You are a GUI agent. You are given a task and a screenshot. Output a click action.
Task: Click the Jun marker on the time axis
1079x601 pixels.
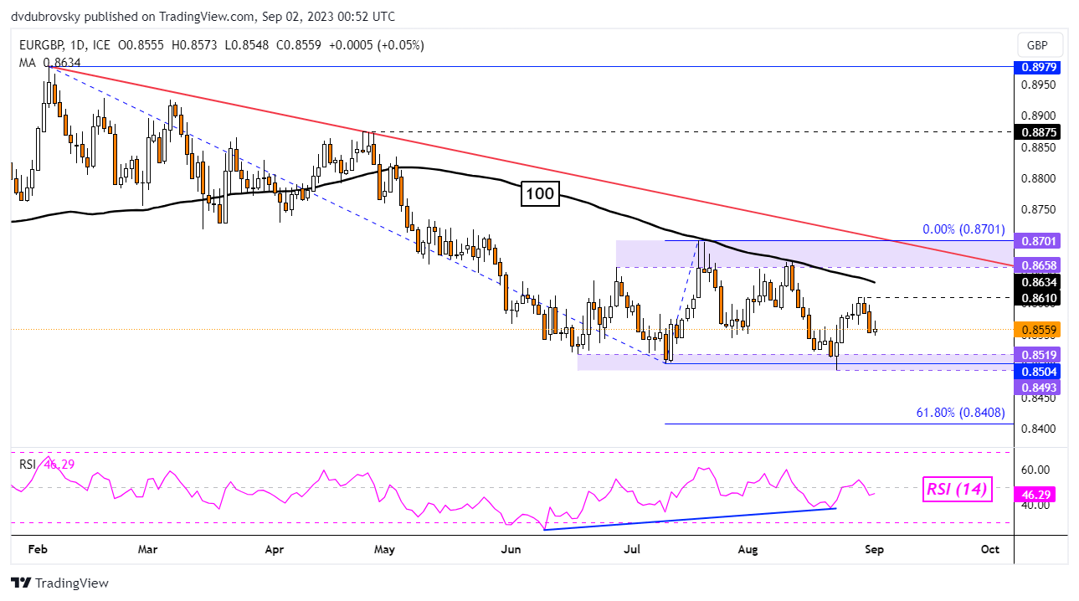pyautogui.click(x=508, y=549)
